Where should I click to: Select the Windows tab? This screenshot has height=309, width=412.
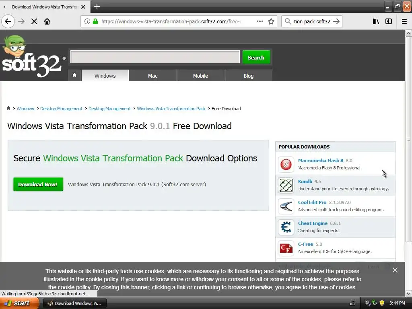click(105, 76)
